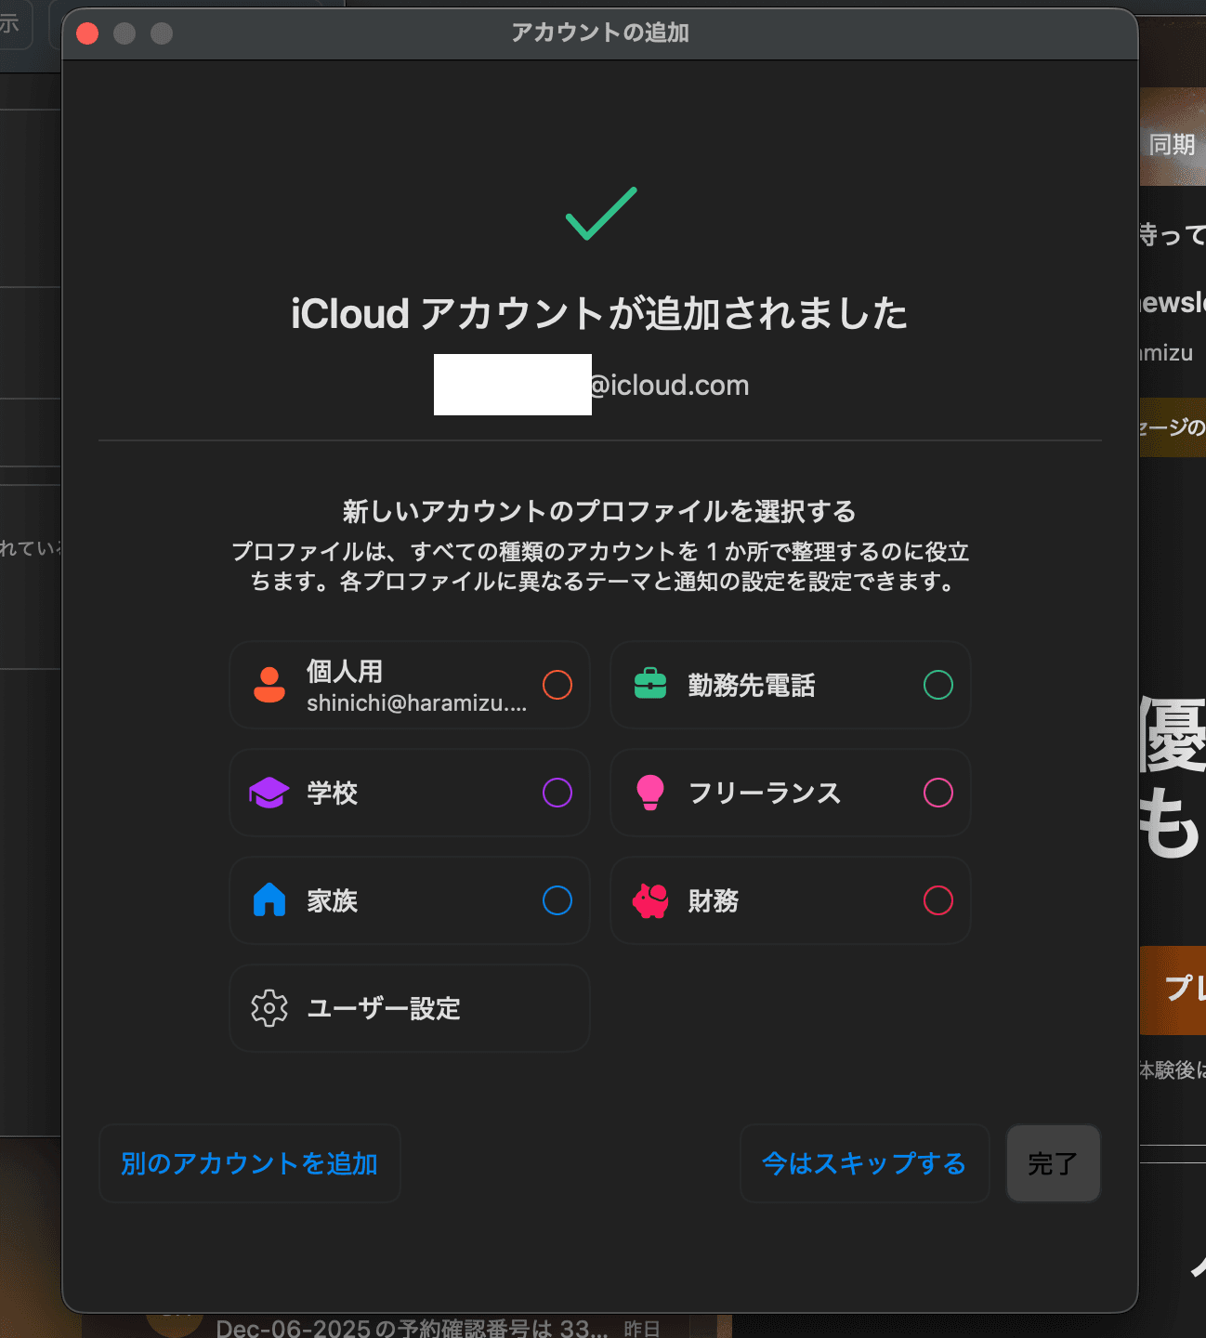Click the 完了 button

pos(1053,1163)
